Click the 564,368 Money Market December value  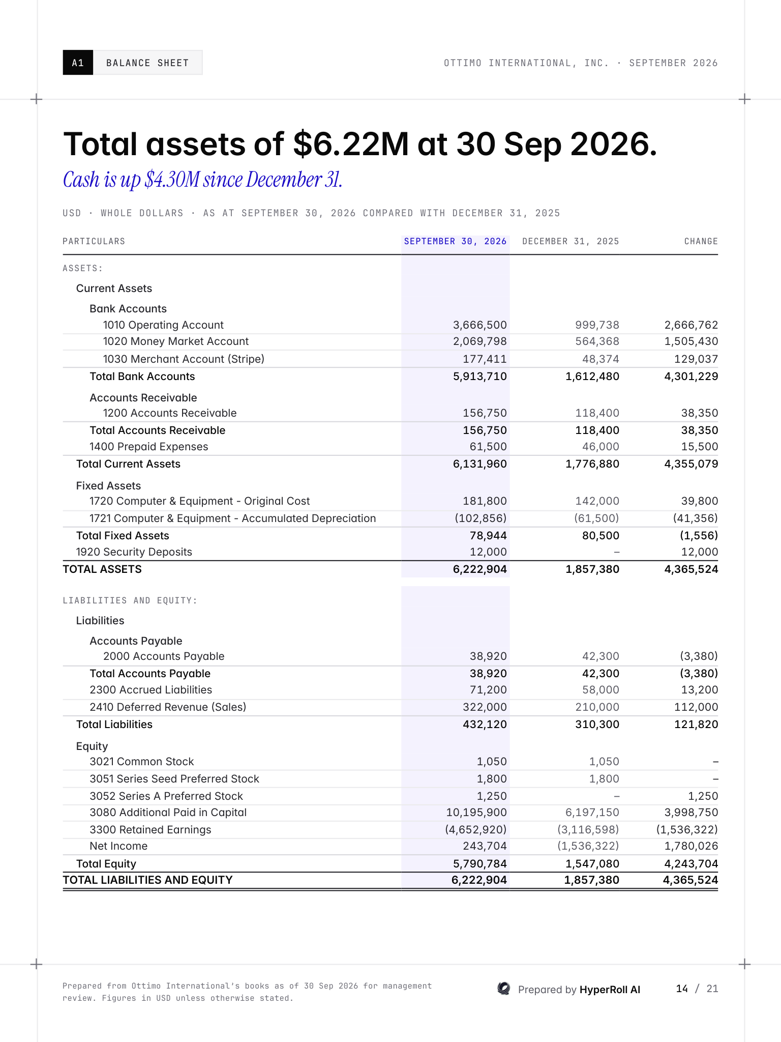pyautogui.click(x=597, y=341)
